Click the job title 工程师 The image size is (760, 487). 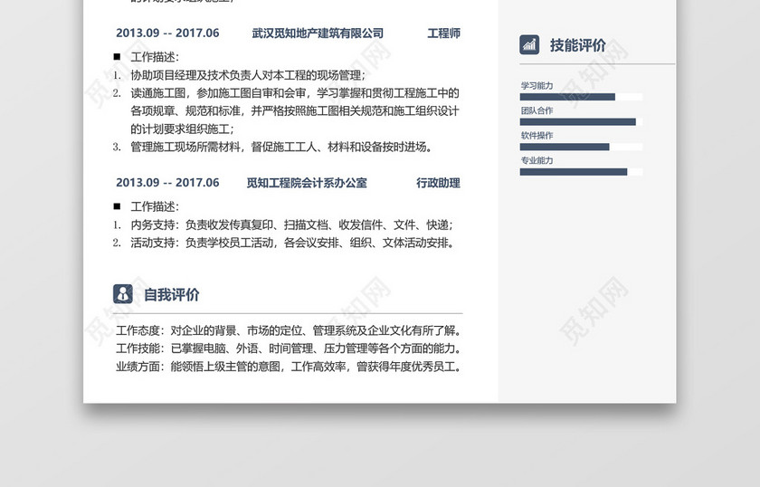click(x=443, y=33)
